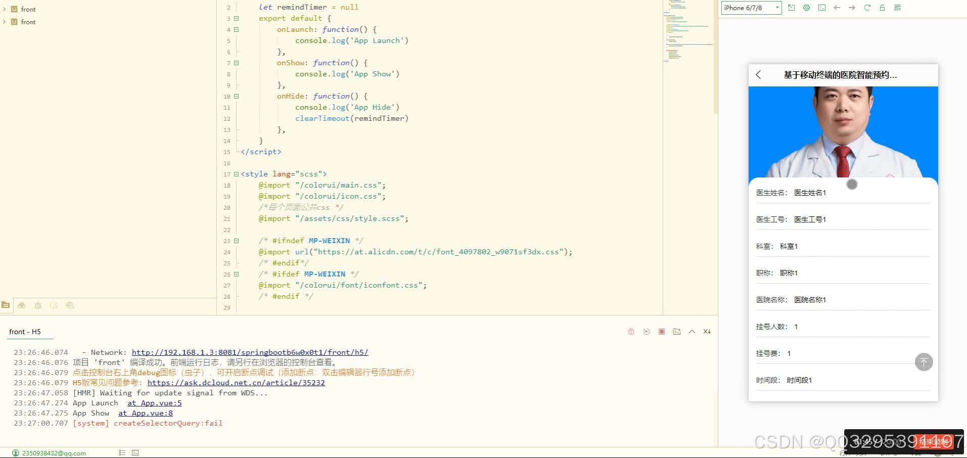Click the 挂号人数 row in preview
The width and height of the screenshot is (967, 458).
pos(843,327)
